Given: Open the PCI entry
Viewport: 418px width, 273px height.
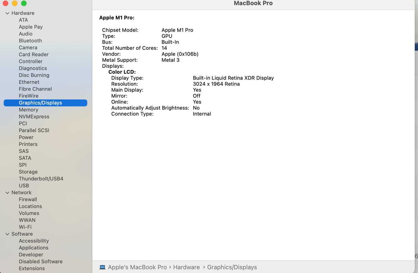Looking at the screenshot, I should point(23,124).
